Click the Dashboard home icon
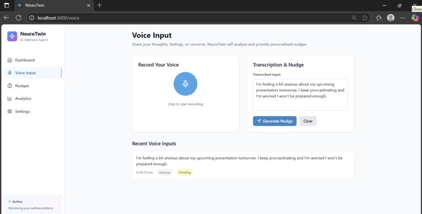The image size is (422, 214). pos(10,60)
